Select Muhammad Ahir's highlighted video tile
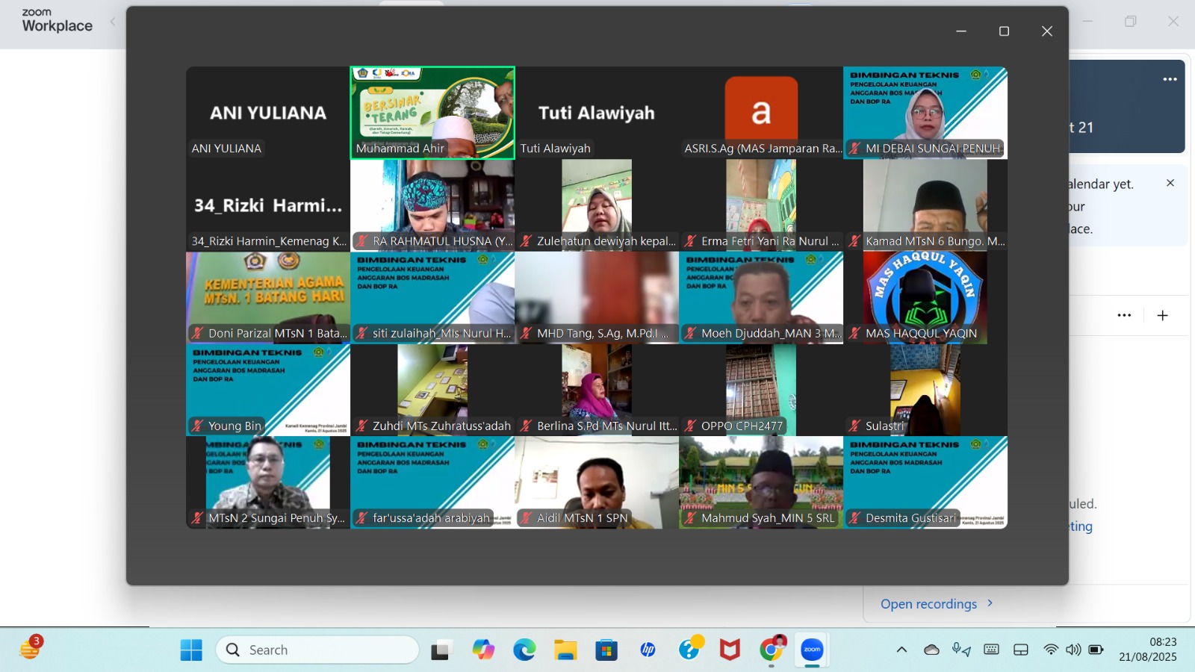The width and height of the screenshot is (1195, 672). tap(432, 112)
